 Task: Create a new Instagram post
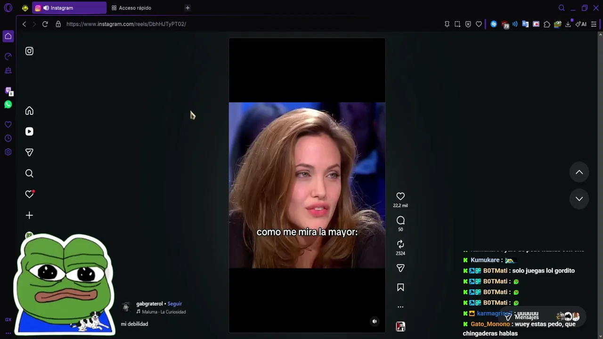[x=29, y=215]
